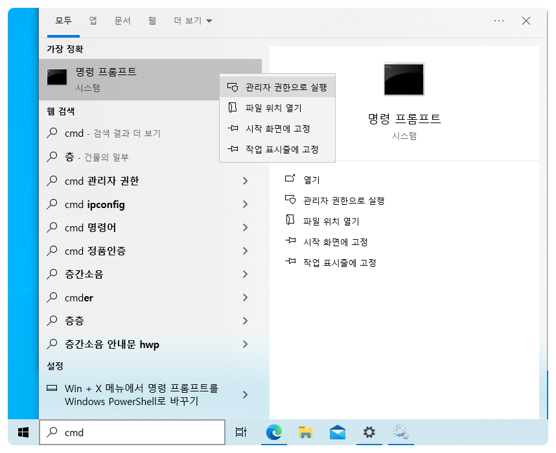Select suggestion cmder
Viewport: 556px width, 453px height.
coord(151,297)
